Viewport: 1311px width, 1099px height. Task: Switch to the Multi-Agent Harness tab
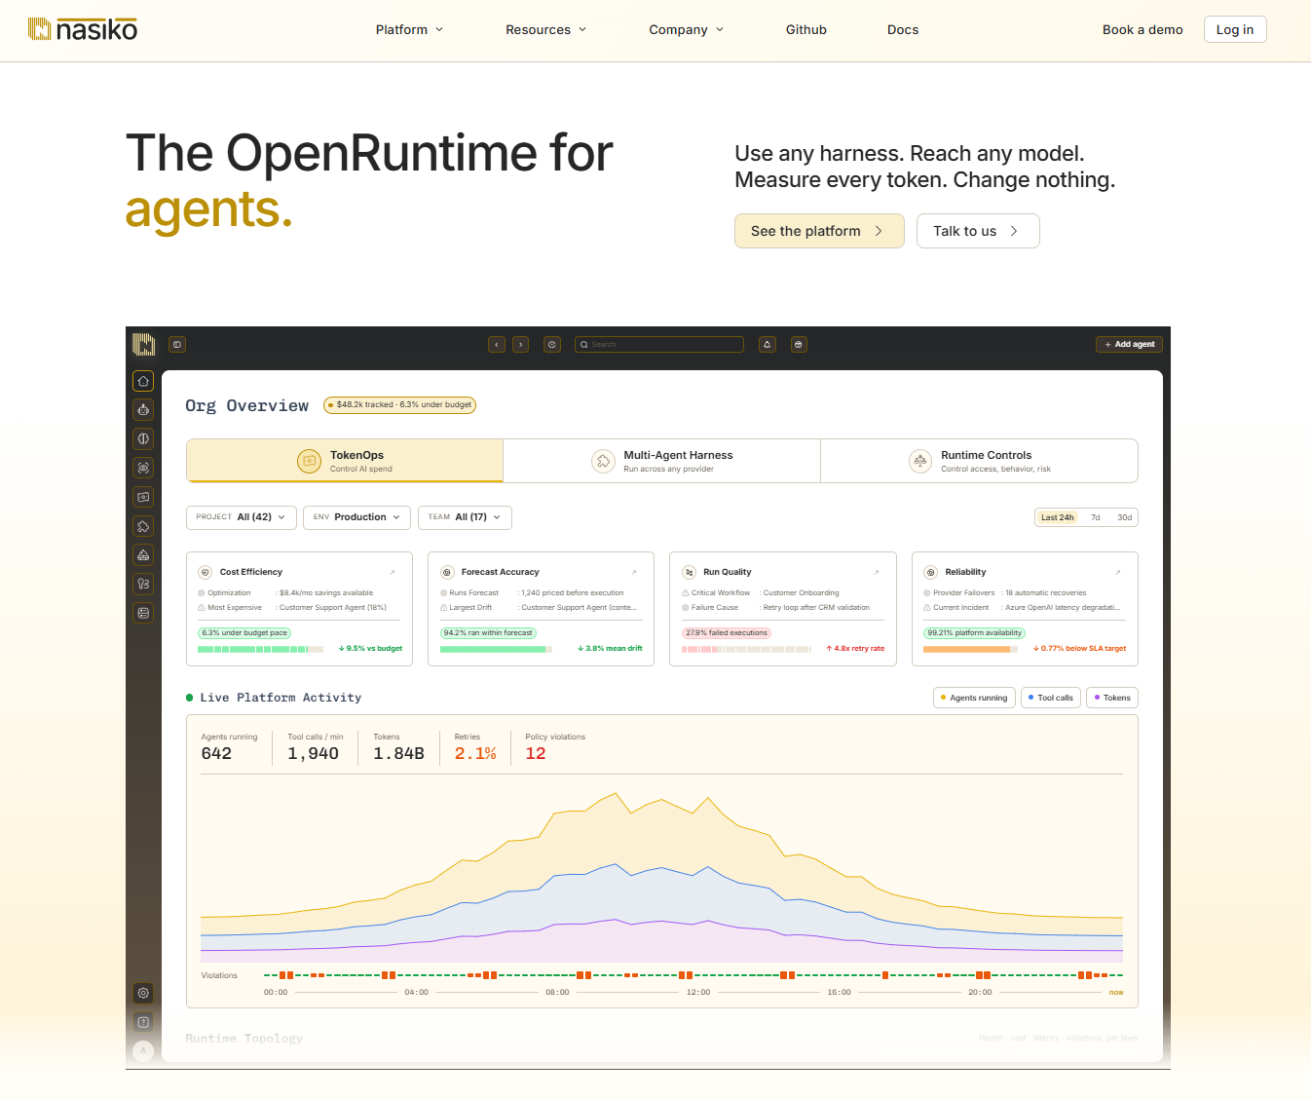tap(662, 461)
